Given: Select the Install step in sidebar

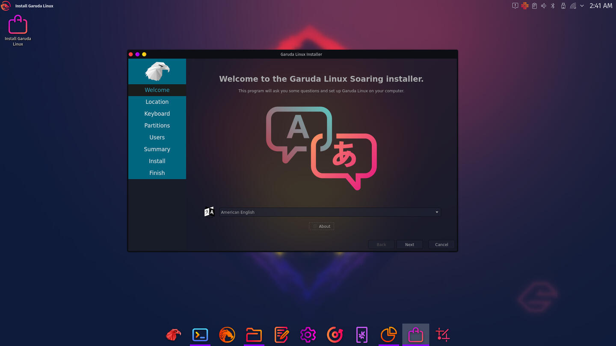Looking at the screenshot, I should coord(157,161).
